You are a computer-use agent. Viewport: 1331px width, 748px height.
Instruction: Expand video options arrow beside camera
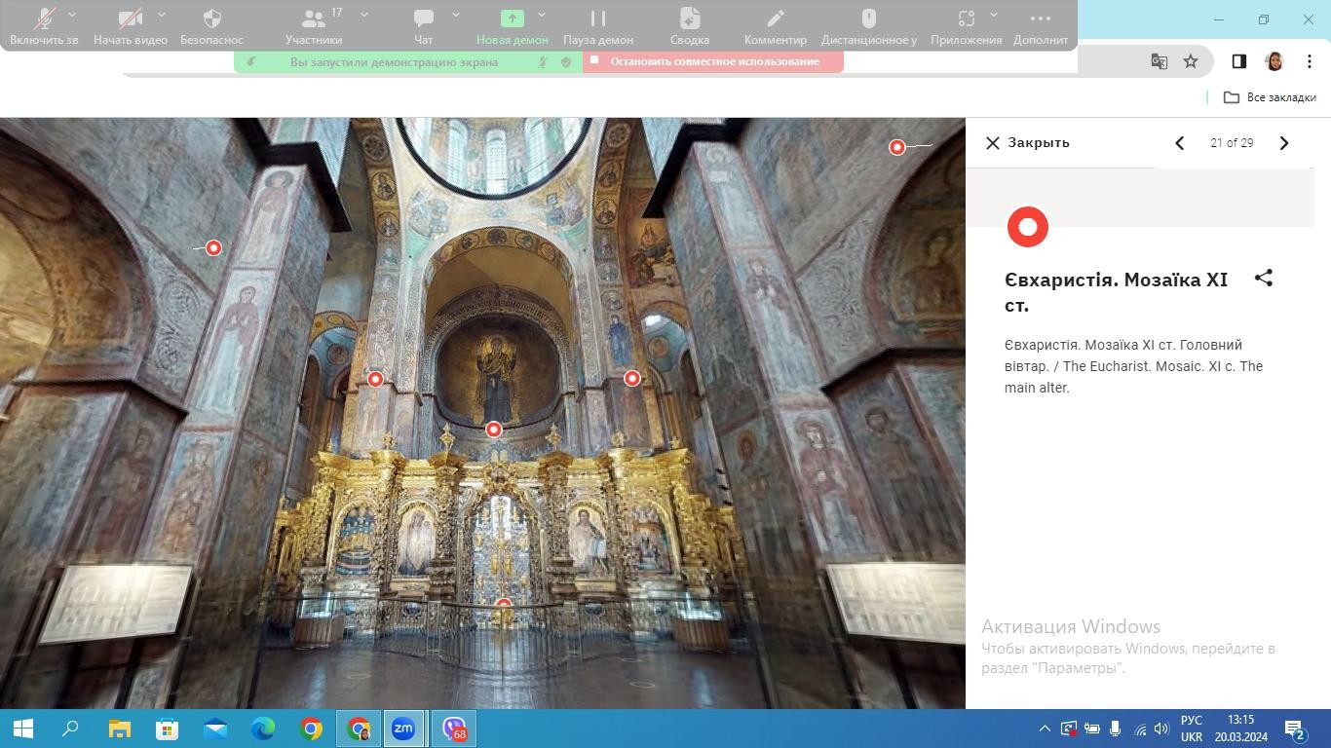(x=161, y=15)
